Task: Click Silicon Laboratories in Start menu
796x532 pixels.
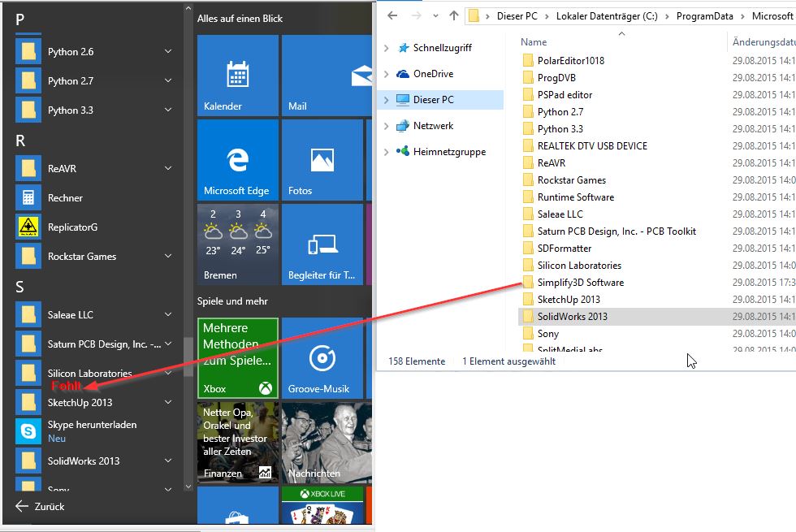Action: [89, 373]
